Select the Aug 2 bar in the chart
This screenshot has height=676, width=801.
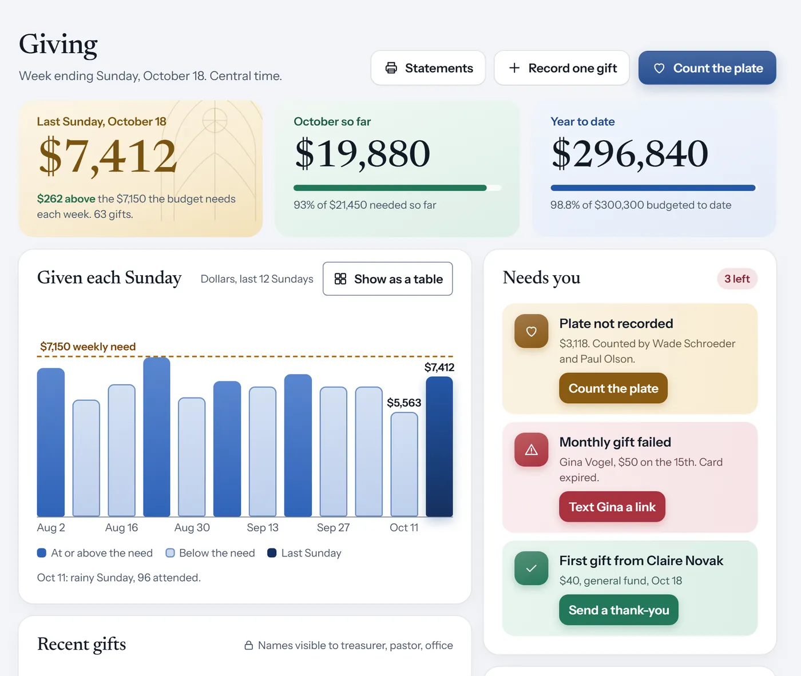tap(51, 442)
